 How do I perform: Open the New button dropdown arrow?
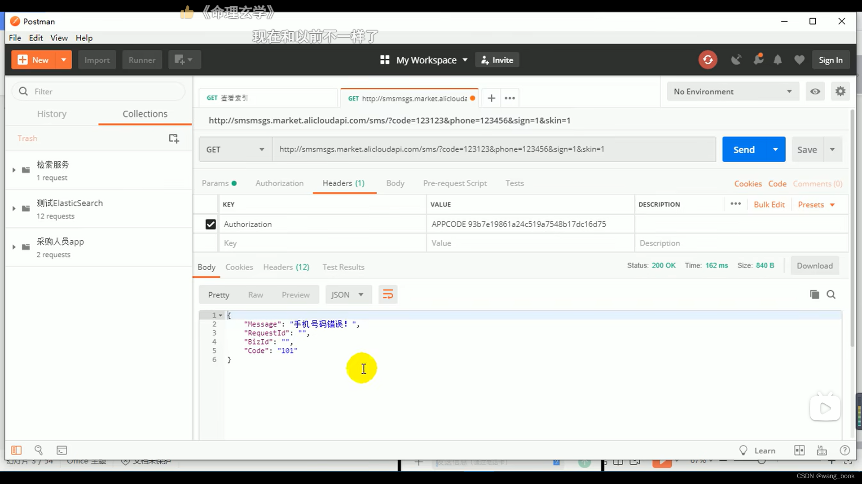[x=64, y=60]
